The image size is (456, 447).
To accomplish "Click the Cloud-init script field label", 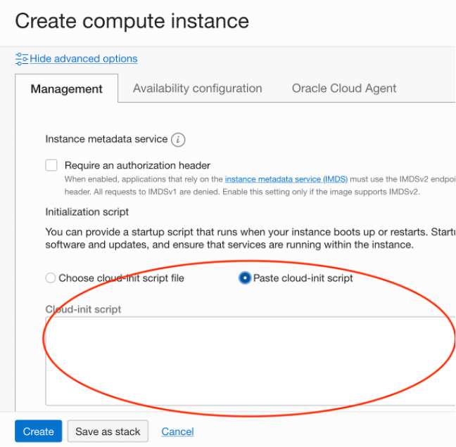I will click(x=83, y=309).
